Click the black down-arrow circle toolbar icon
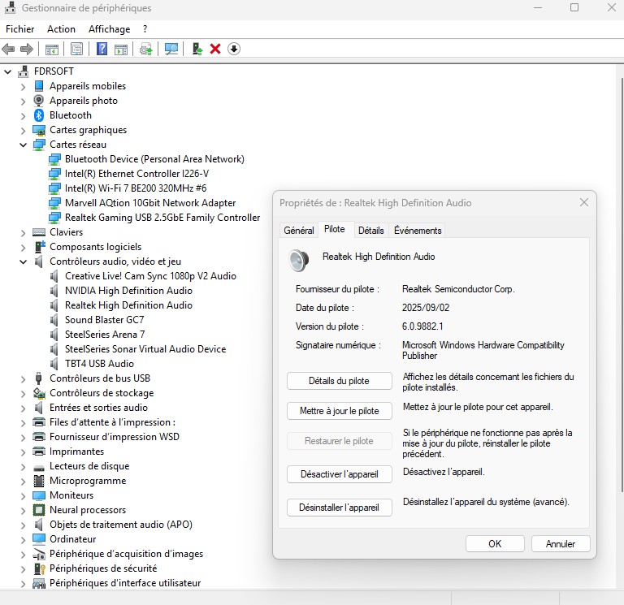This screenshot has height=605, width=624. click(x=234, y=49)
